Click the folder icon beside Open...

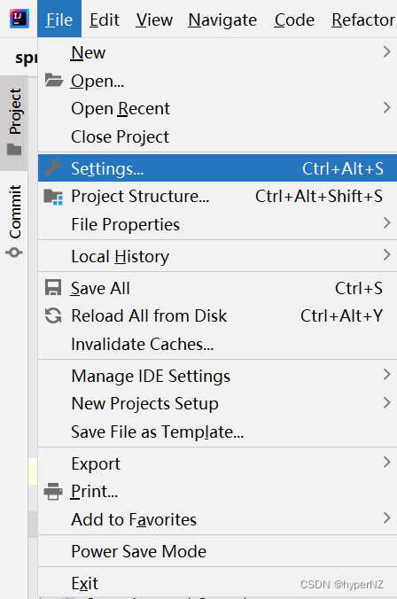pyautogui.click(x=53, y=81)
